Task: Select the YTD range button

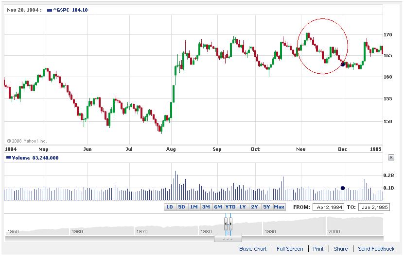Action: pos(230,207)
